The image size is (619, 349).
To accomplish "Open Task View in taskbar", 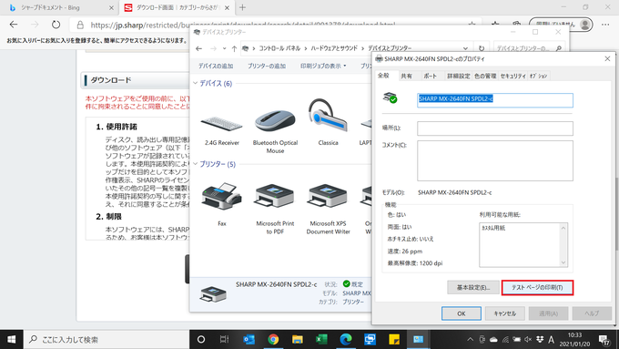I will click(224, 339).
